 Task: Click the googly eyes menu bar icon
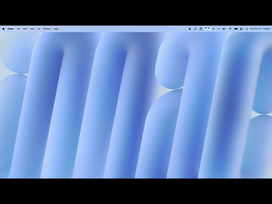207,29
